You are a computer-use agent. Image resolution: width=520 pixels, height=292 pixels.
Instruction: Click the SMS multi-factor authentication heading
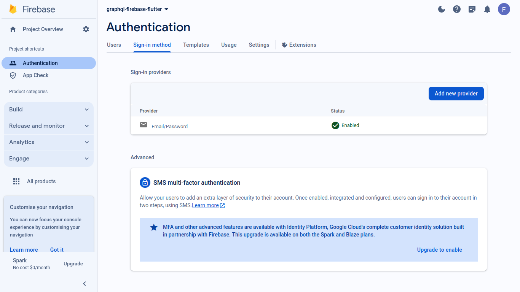coord(197,182)
